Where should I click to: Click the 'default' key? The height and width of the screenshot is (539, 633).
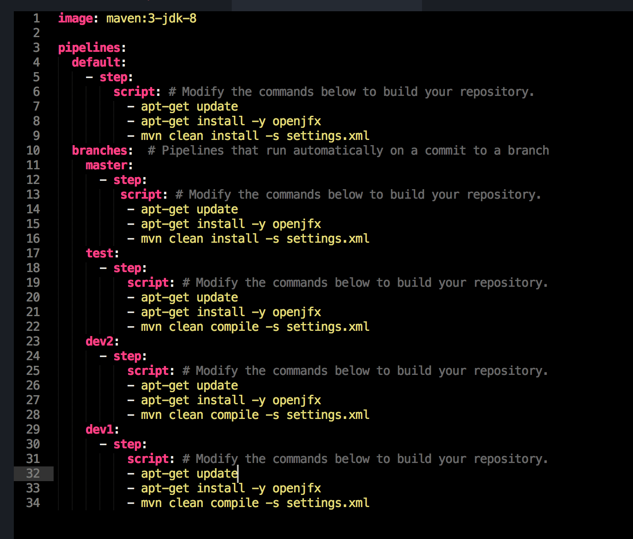(x=96, y=63)
